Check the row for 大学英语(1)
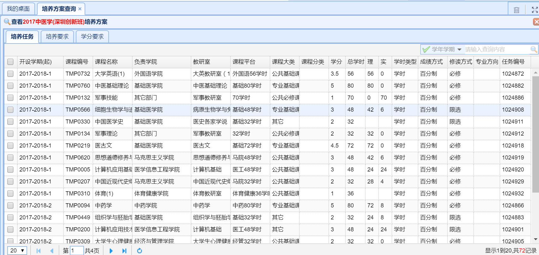The width and height of the screenshot is (539, 255). click(x=10, y=74)
